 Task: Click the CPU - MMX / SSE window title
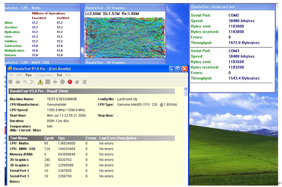click(27, 62)
